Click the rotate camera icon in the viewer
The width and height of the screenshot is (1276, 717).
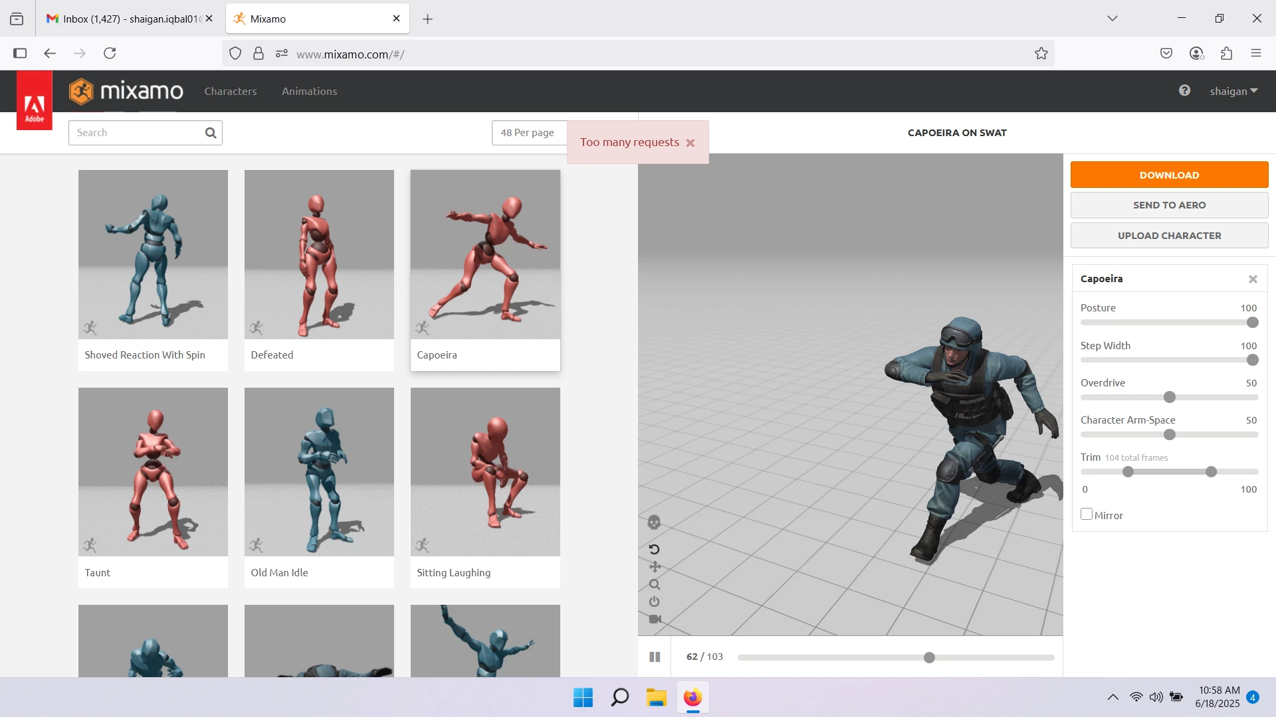click(x=654, y=549)
